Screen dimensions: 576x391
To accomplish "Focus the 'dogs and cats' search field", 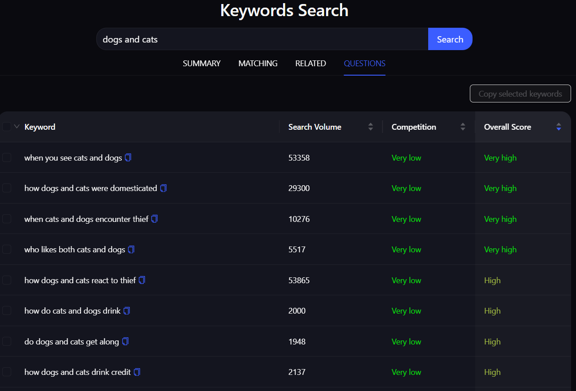I will [262, 39].
